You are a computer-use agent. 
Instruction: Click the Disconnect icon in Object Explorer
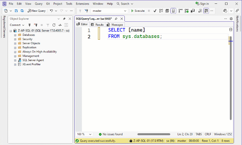tap(36, 25)
